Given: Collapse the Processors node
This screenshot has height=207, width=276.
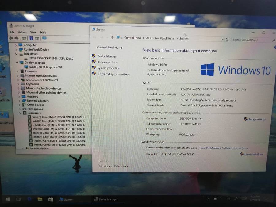Looking at the screenshot, I should point(20,113).
